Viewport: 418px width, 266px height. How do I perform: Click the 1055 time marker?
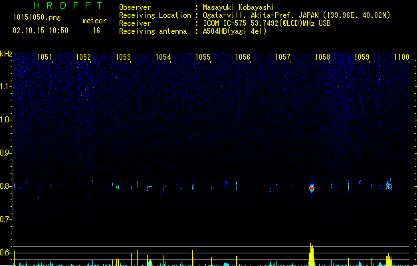(x=203, y=57)
